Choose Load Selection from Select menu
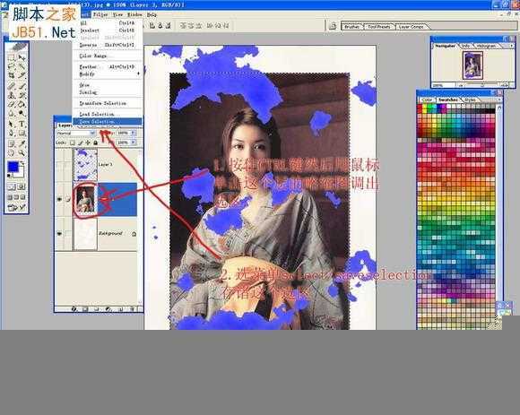This screenshot has width=520, height=415. click(x=108, y=114)
